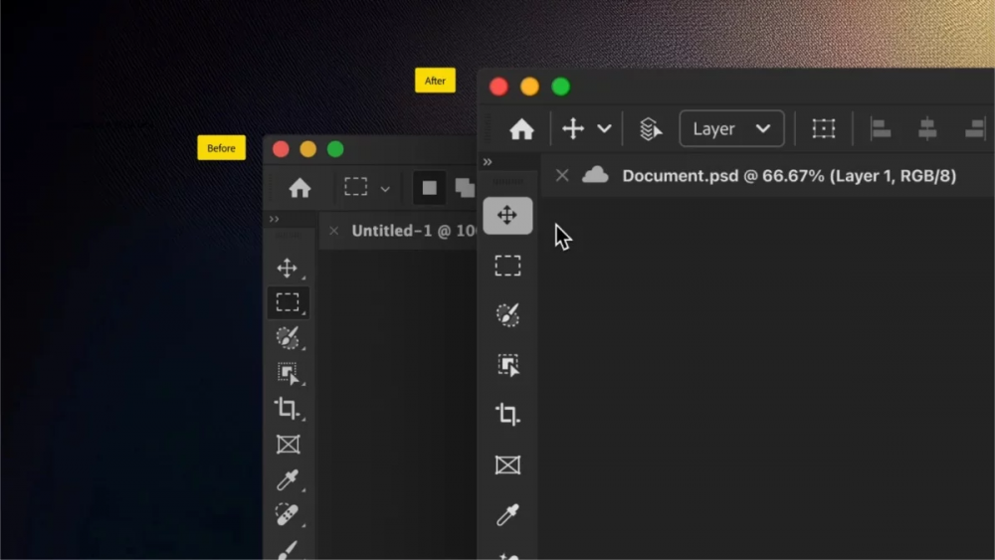Select the Crop tool in After window
The image size is (995, 560).
(507, 414)
